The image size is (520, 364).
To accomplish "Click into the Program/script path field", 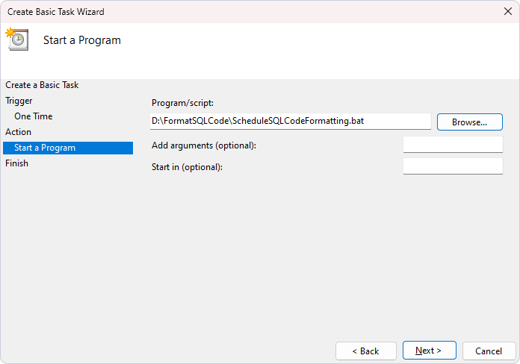I will pyautogui.click(x=290, y=122).
